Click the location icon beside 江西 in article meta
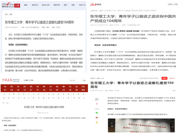 click(x=115, y=90)
